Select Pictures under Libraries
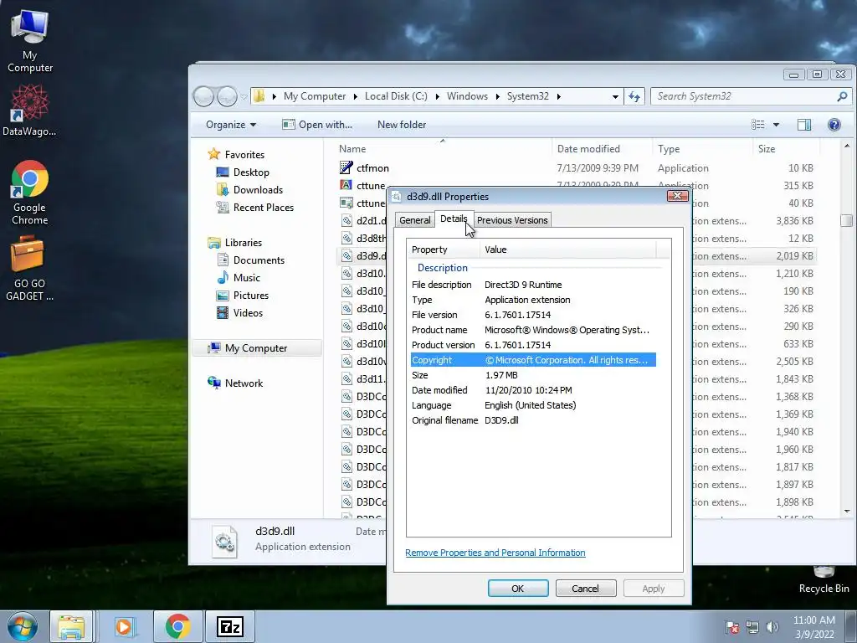This screenshot has height=643, width=857. (244, 296)
